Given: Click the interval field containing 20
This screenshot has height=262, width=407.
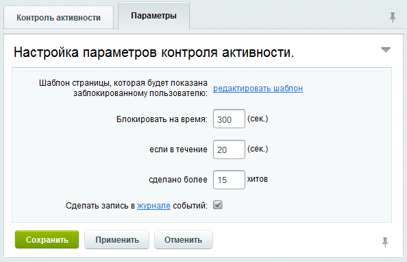Looking at the screenshot, I should click(x=229, y=150).
